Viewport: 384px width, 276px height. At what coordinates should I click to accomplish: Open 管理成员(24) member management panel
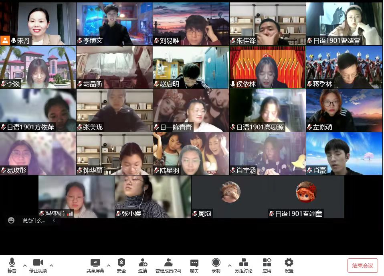pyautogui.click(x=168, y=265)
